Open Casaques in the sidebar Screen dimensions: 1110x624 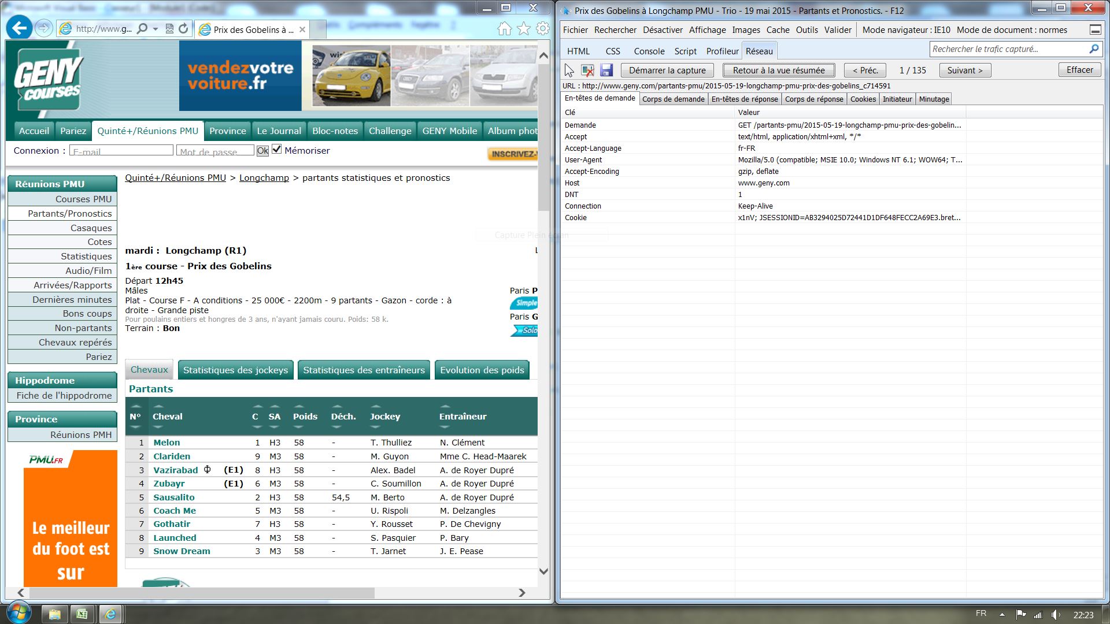[x=62, y=228]
